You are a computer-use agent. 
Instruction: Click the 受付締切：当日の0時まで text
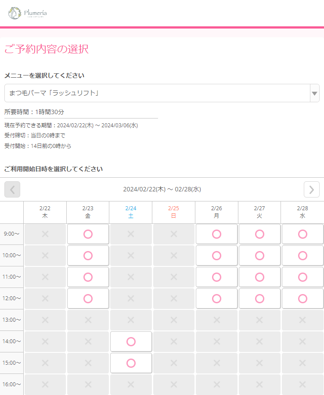(35, 136)
